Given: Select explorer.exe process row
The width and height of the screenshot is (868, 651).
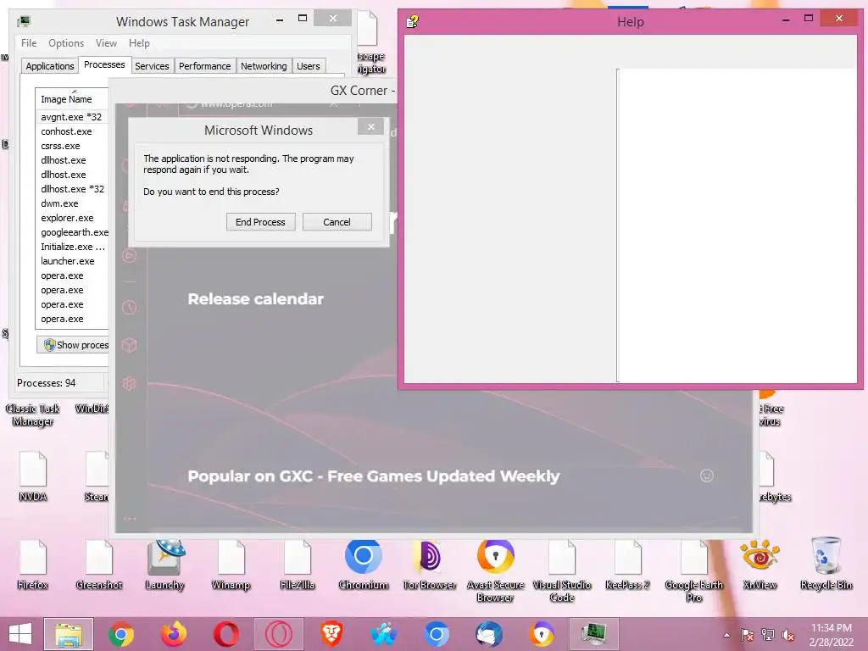Looking at the screenshot, I should pos(72,218).
